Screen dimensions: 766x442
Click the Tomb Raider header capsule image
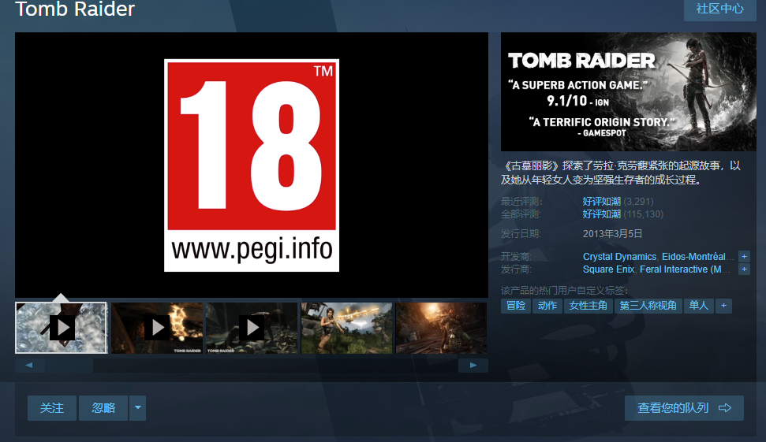coord(628,91)
